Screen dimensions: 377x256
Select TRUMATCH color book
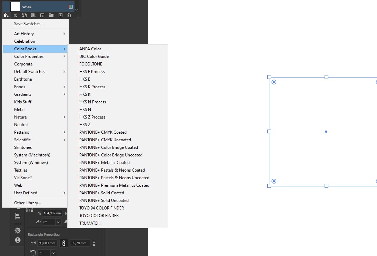118,223
